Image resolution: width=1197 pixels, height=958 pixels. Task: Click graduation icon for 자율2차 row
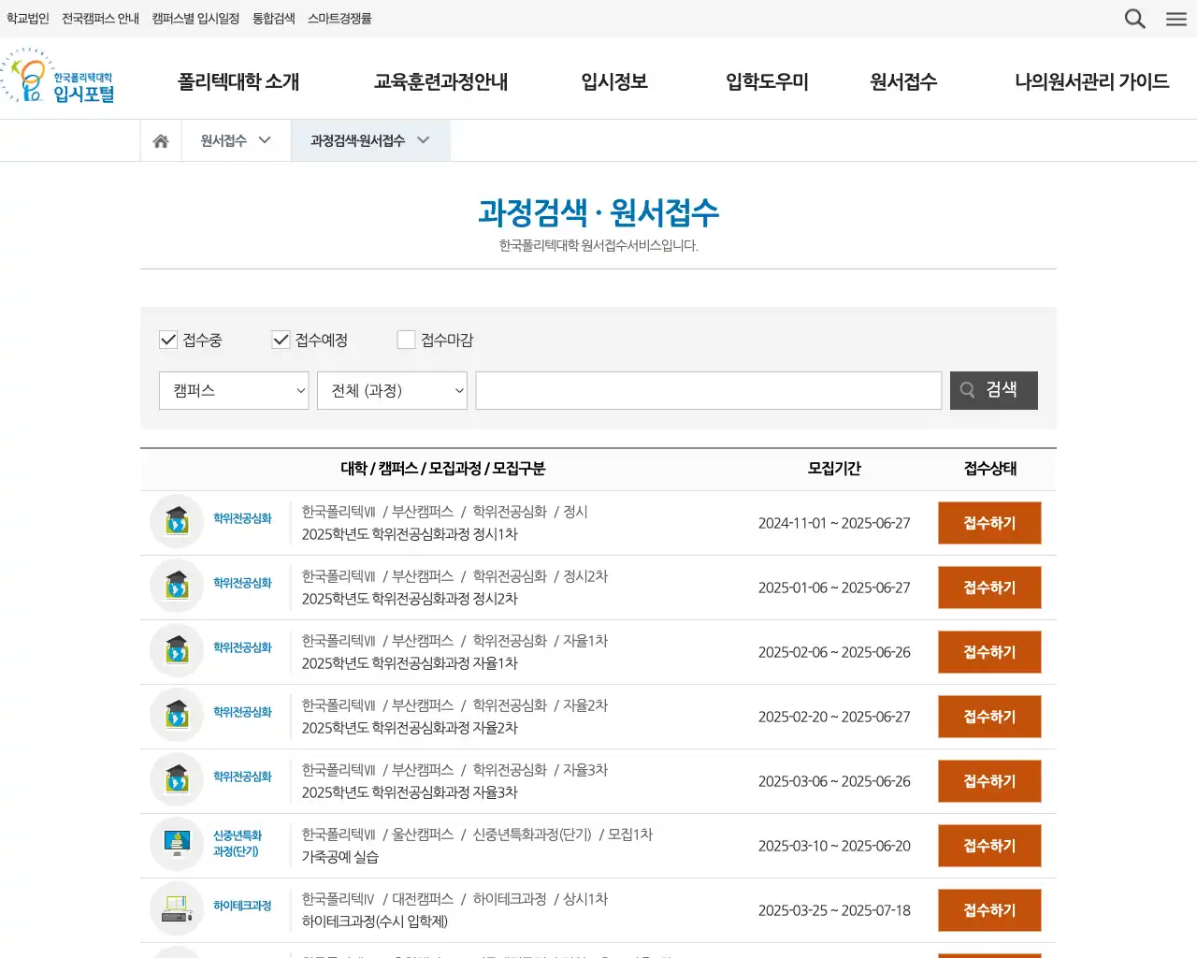(177, 715)
